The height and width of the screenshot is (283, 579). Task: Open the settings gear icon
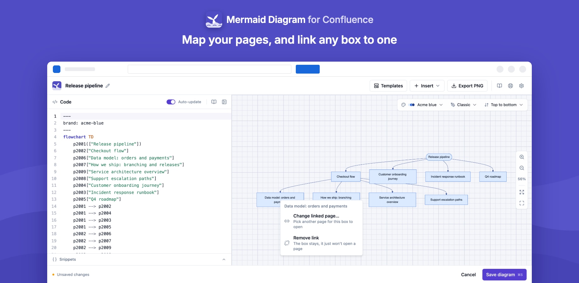click(521, 86)
